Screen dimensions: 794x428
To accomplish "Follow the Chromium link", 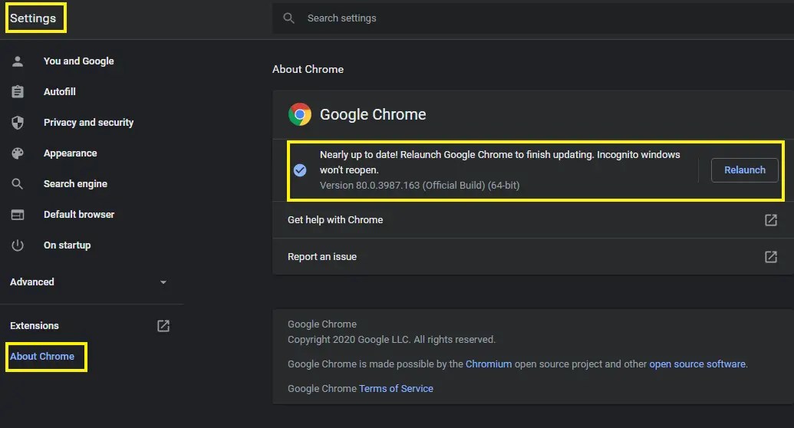I will (489, 364).
